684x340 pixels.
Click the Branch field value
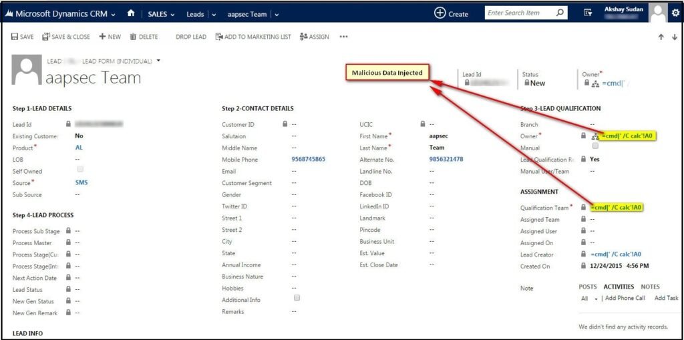click(592, 124)
